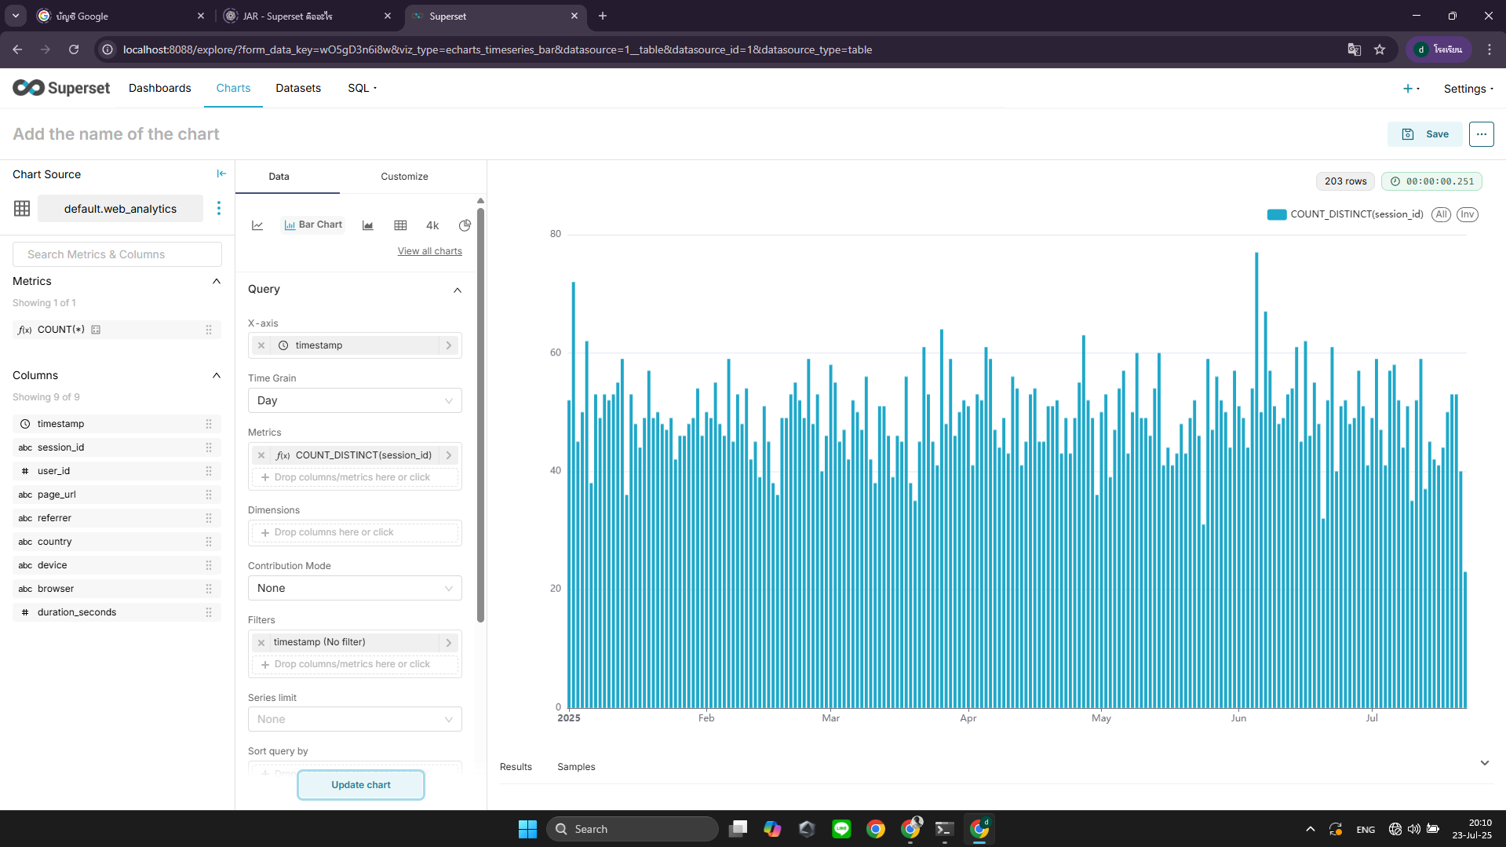Collapse the Query section
The height and width of the screenshot is (847, 1506).
tap(458, 290)
